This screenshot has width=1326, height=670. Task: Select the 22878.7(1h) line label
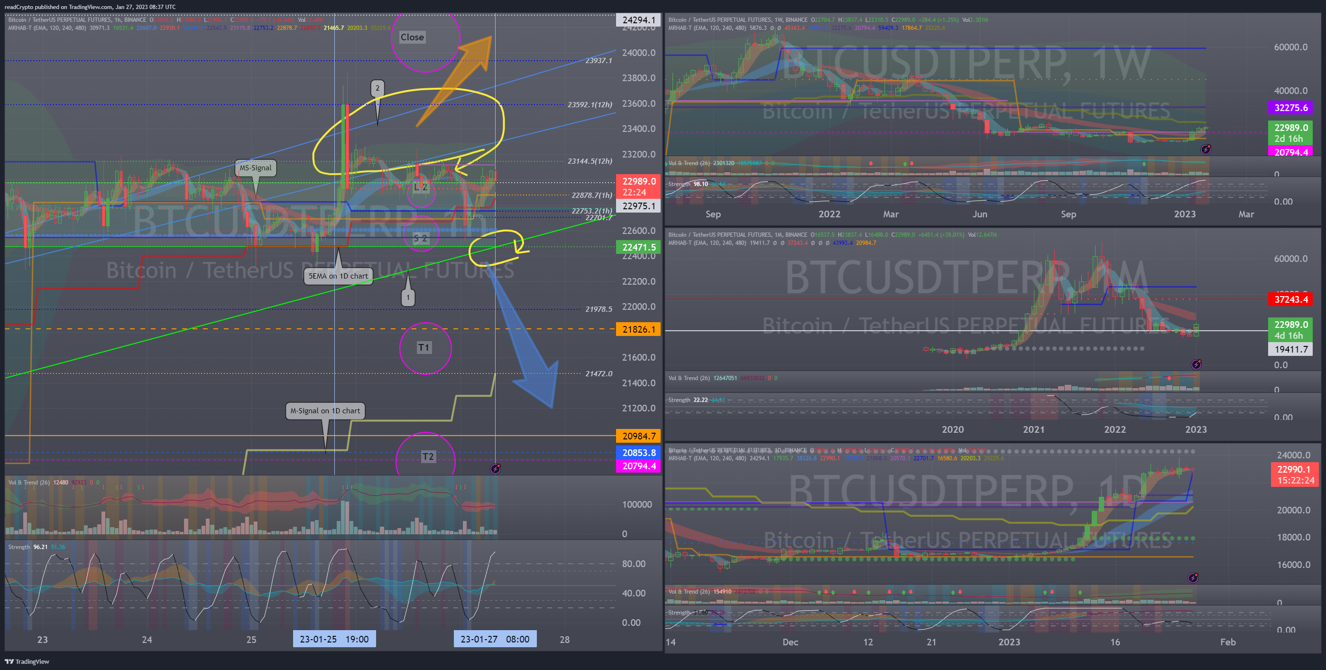592,195
